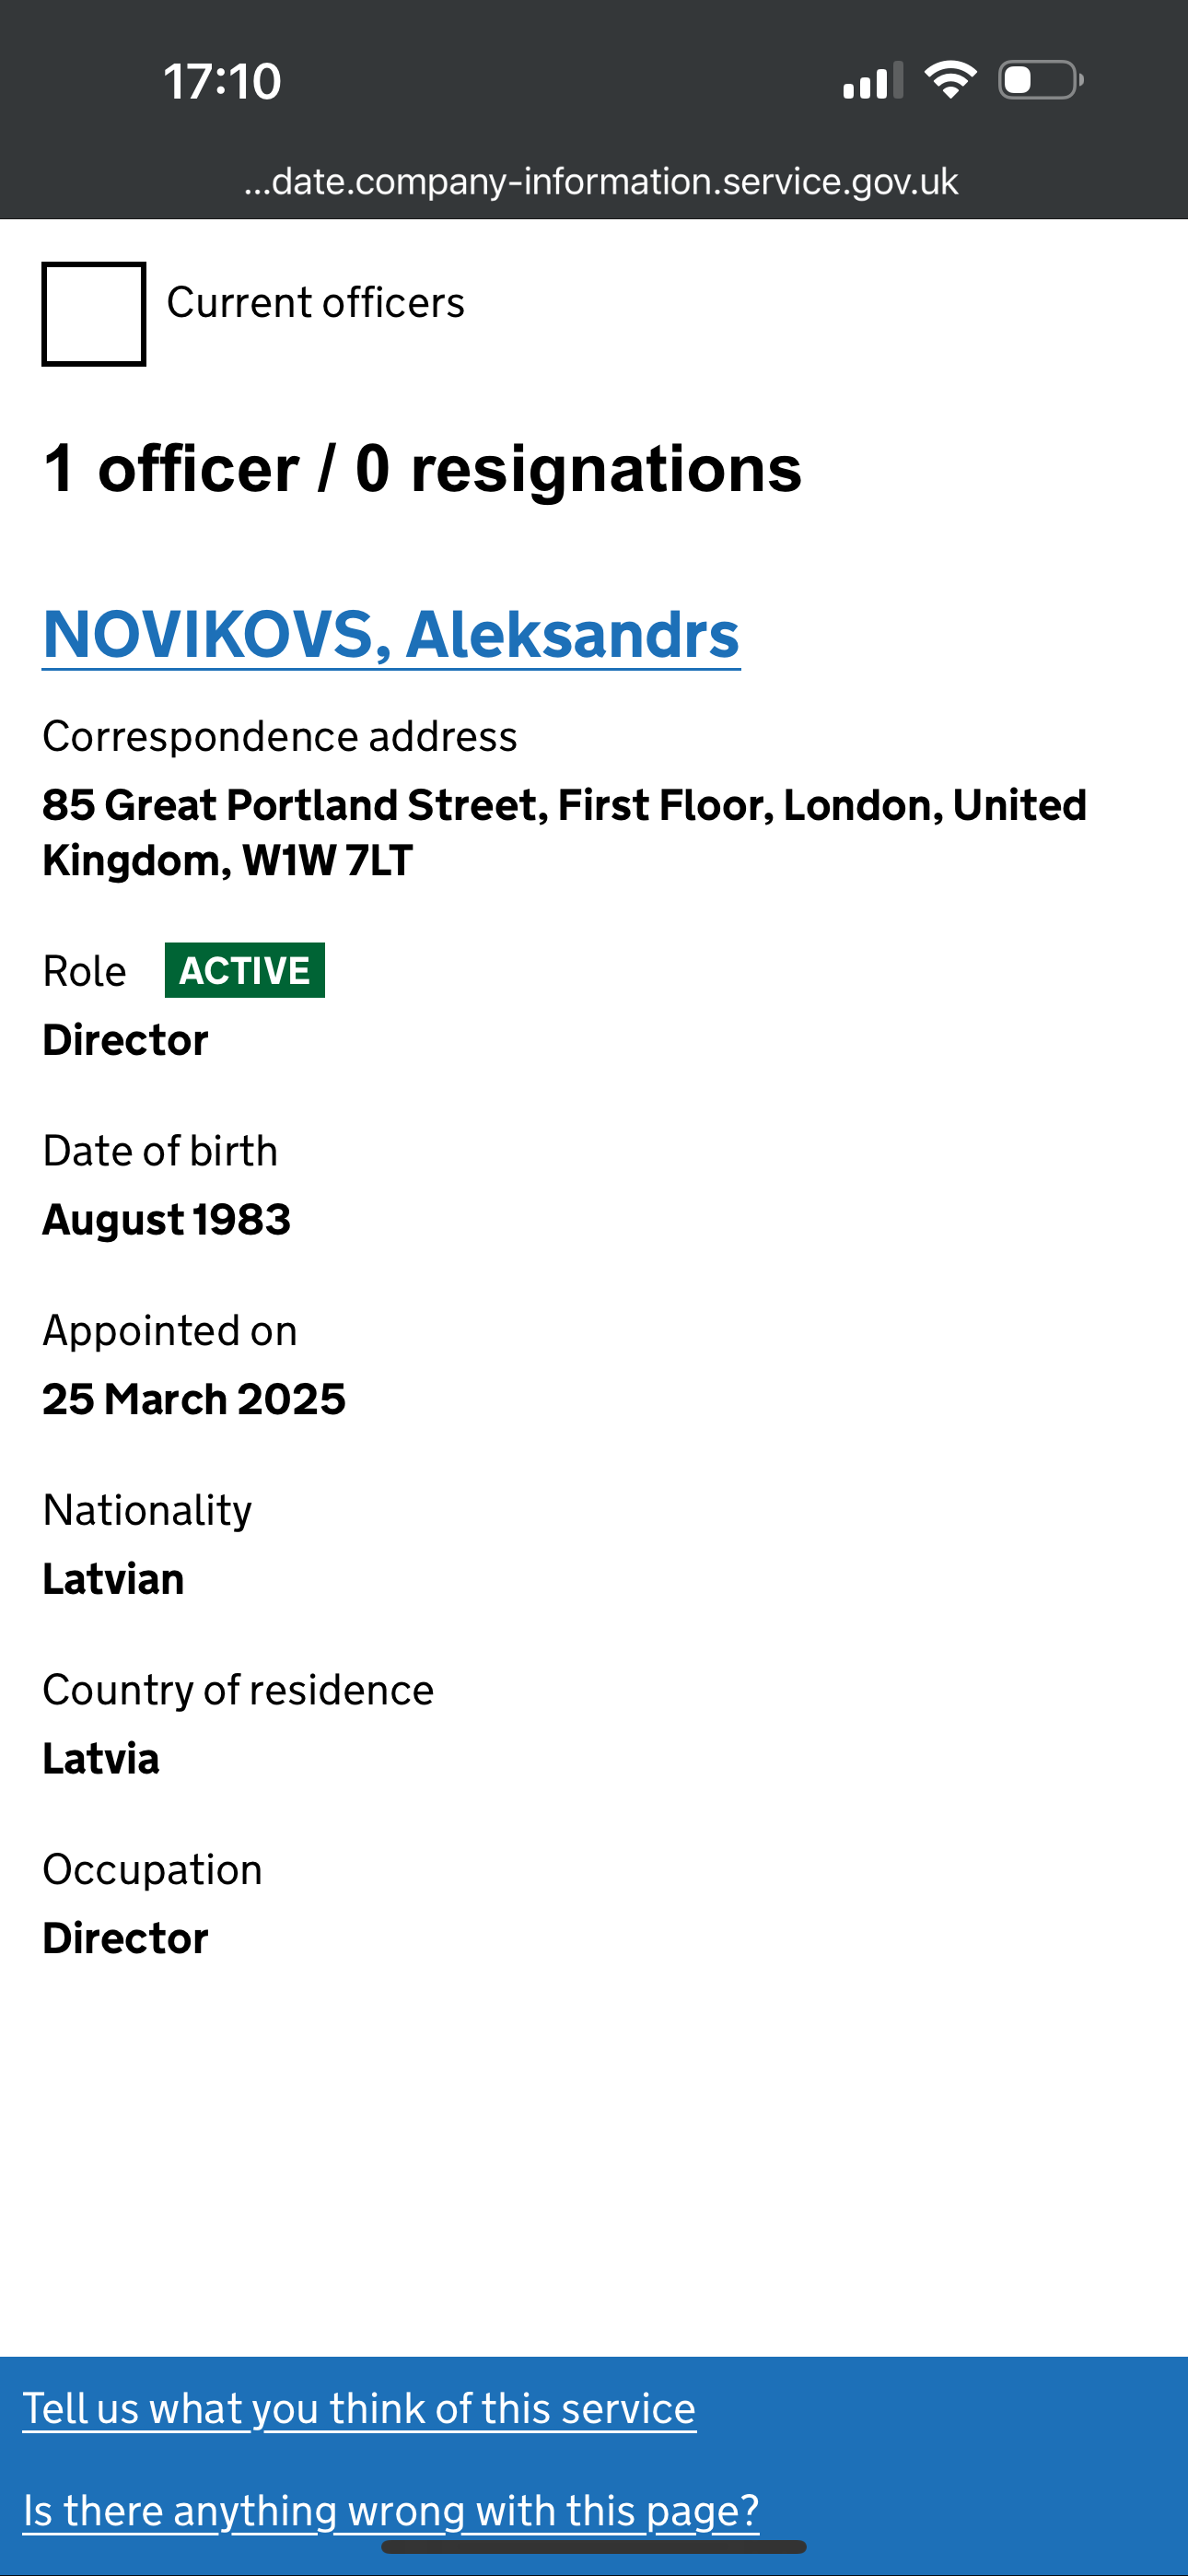Tap the 85 Great Portland Street address
Viewport: 1188px width, 2576px height.
(x=563, y=831)
